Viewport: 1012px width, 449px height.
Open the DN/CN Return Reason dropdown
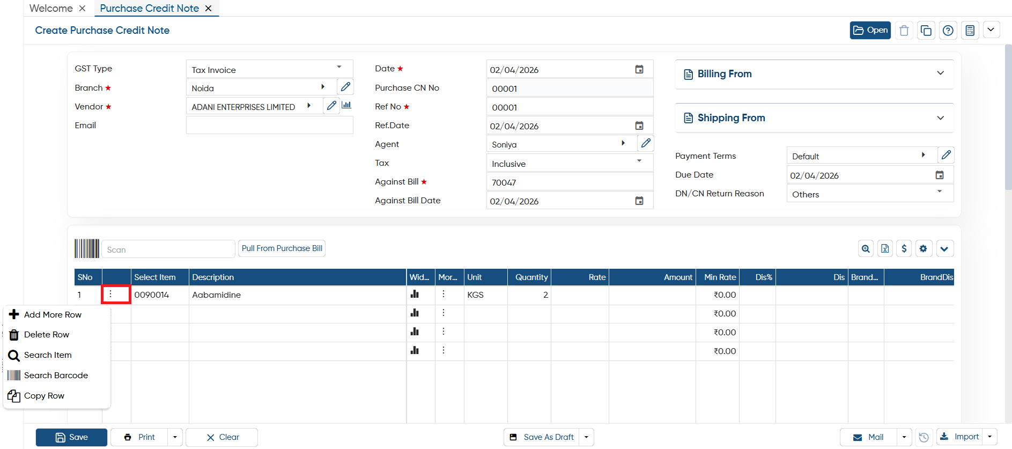point(870,194)
